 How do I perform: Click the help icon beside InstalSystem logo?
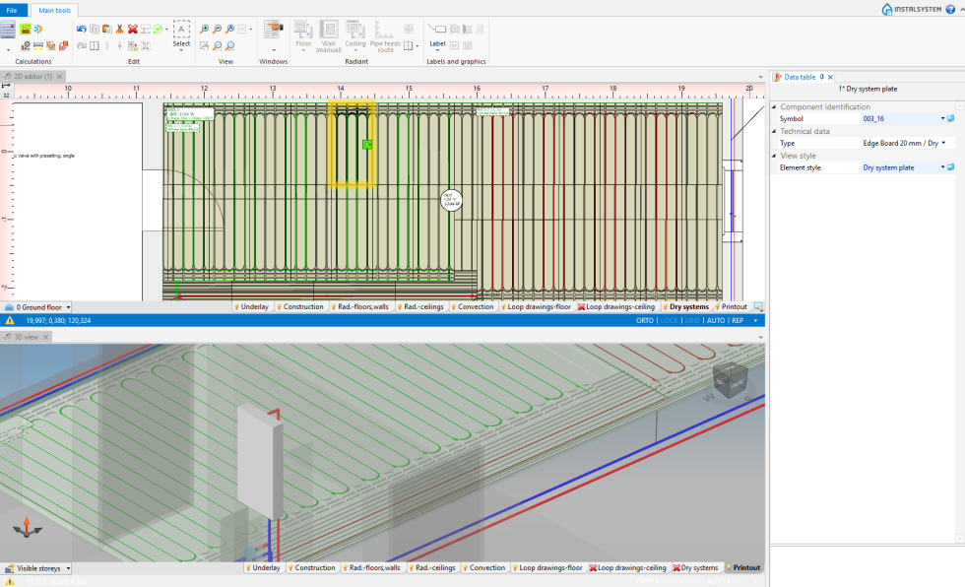point(949,9)
